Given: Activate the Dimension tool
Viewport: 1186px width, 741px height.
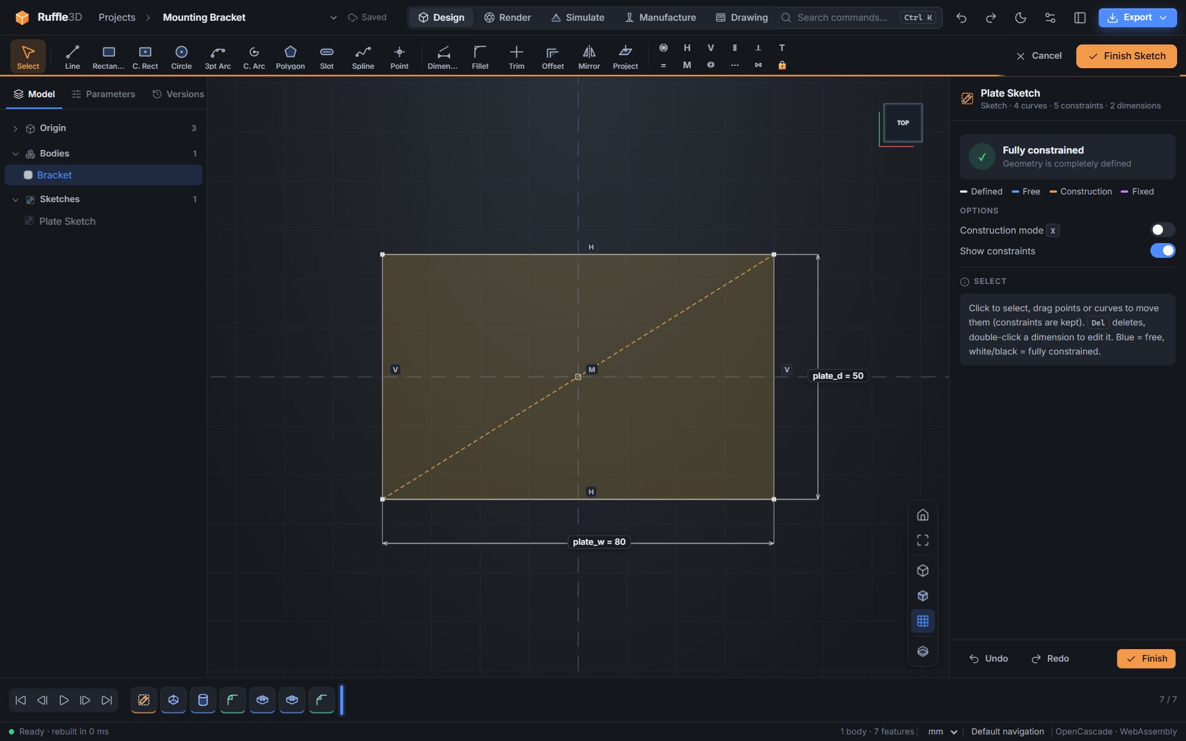Looking at the screenshot, I should pos(443,56).
